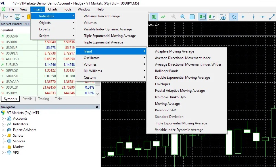This screenshot has width=276, height=167.
Task: Open the Experts submenu under Insert
Action: pos(53,29)
